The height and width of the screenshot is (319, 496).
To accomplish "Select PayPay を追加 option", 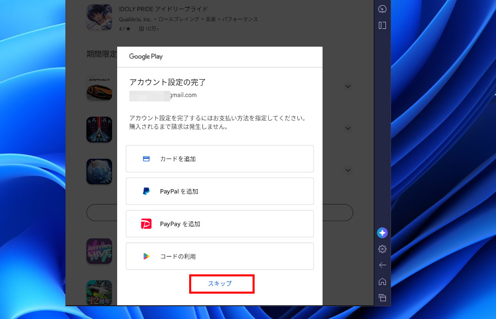I will [220, 224].
